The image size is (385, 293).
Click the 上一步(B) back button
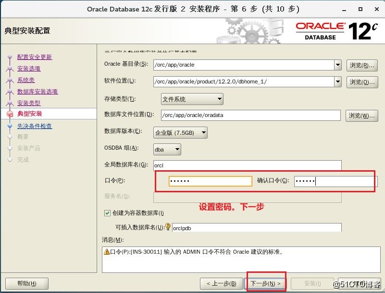(x=222, y=284)
